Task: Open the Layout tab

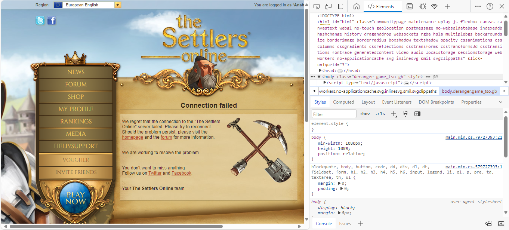Action: click(x=368, y=102)
